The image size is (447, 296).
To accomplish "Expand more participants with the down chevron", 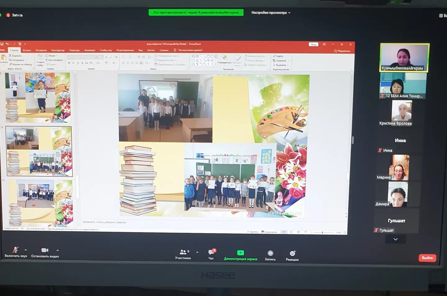I will (395, 239).
